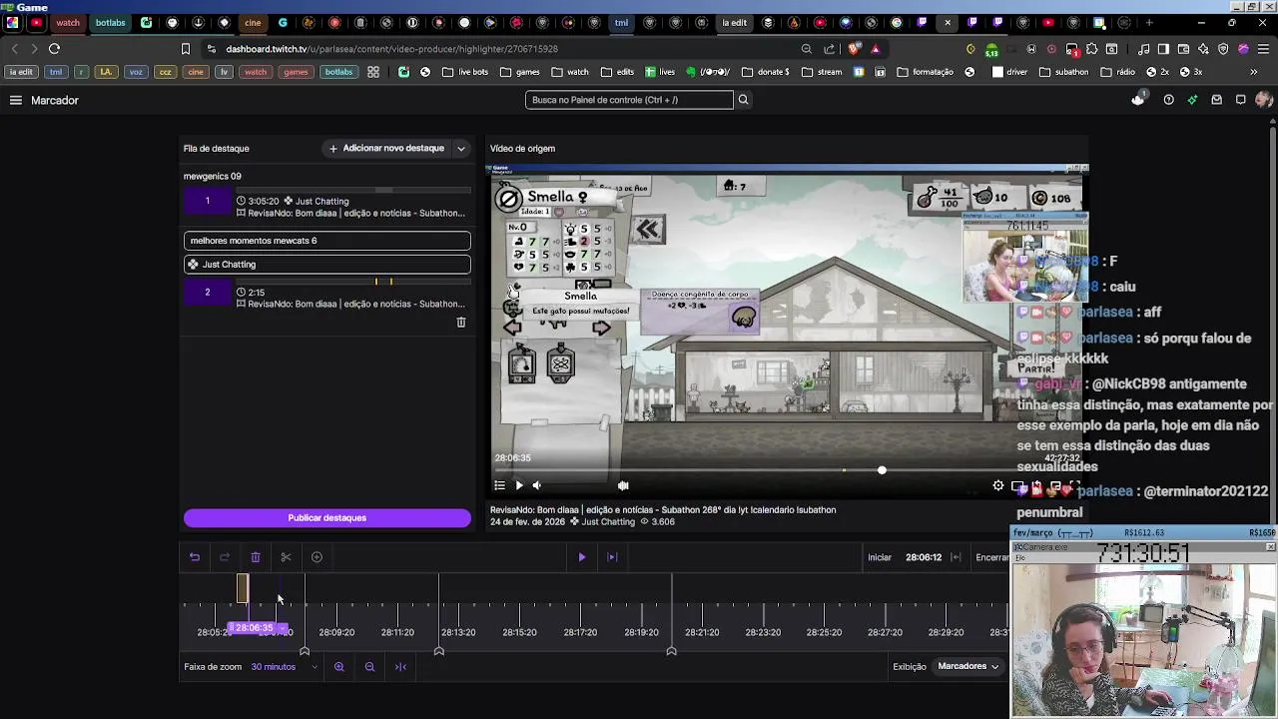Open the apps grid icon in bookmarks bar
Screen dimensions: 1278x719
click(372, 72)
